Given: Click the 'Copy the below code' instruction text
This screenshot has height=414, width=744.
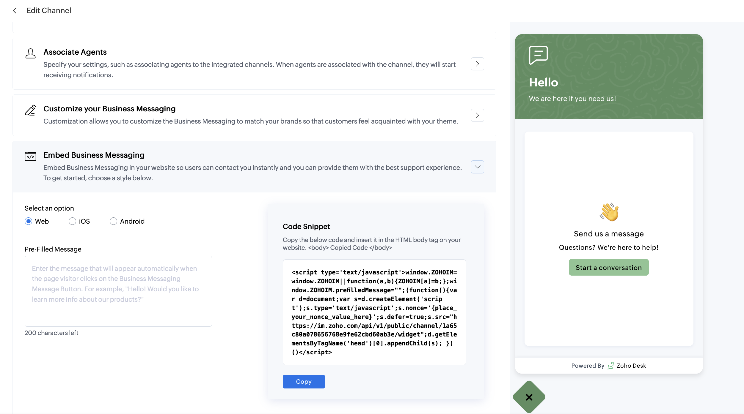Looking at the screenshot, I should [371, 244].
